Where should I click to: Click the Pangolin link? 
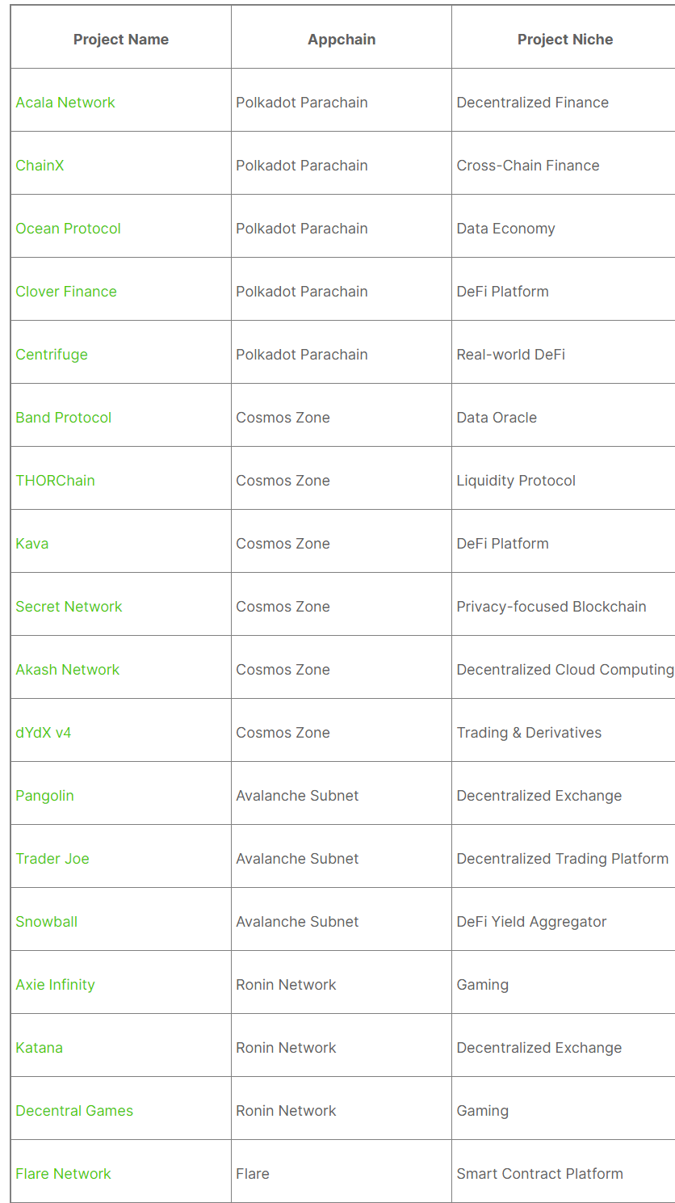coord(44,796)
